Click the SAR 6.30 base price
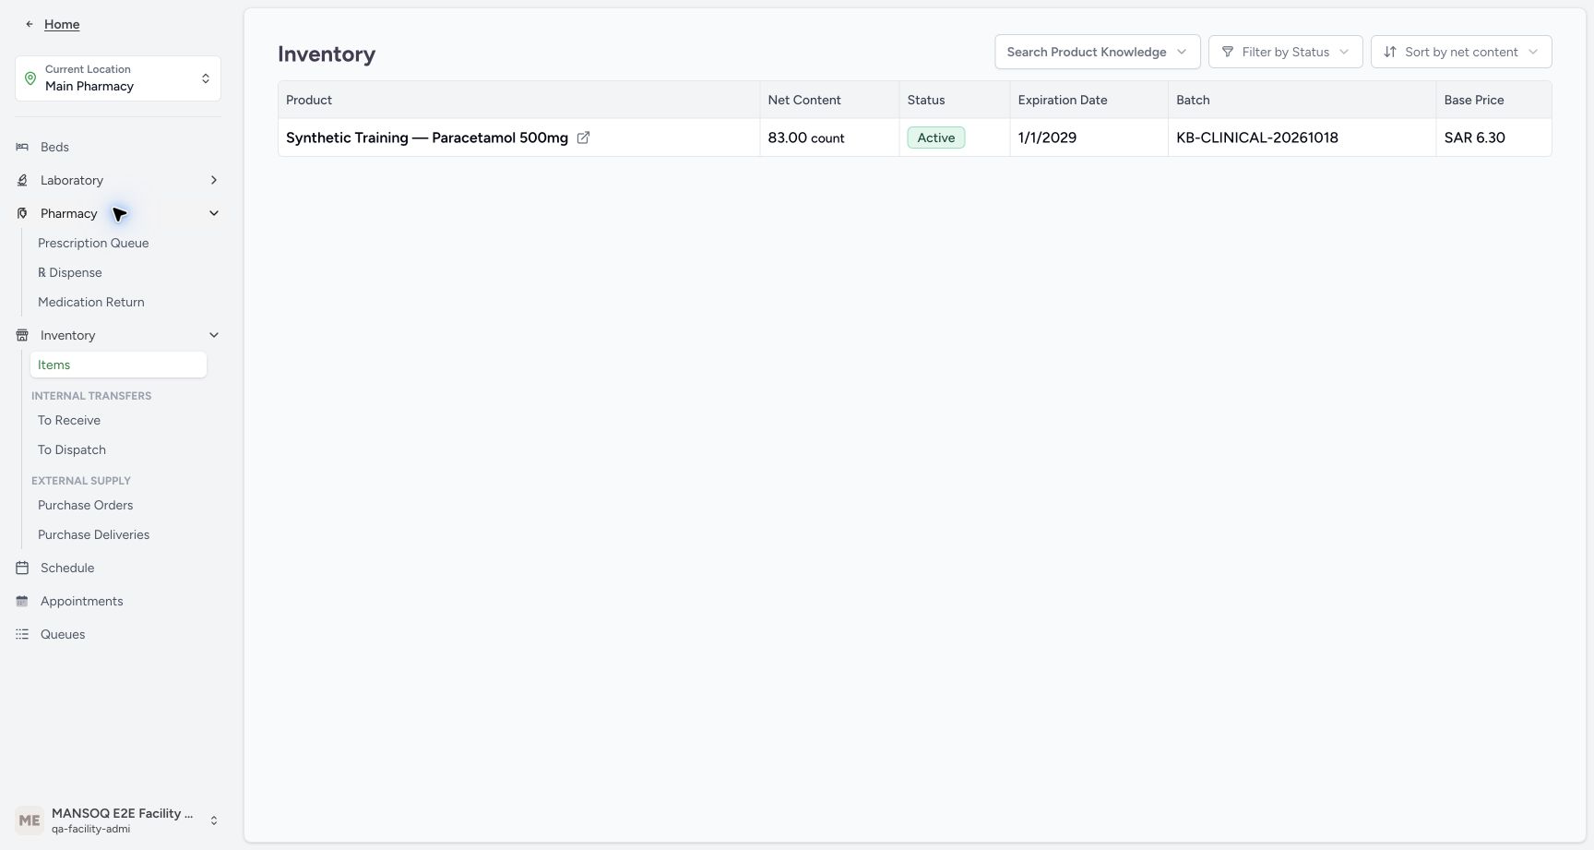 point(1474,138)
